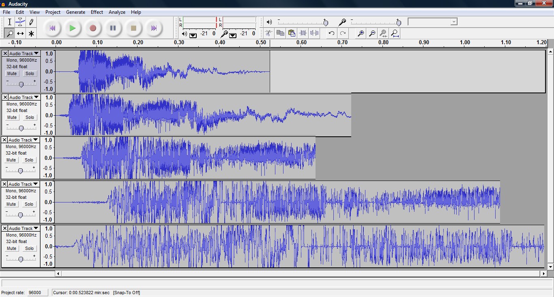This screenshot has width=554, height=297.
Task: Open the input source combo box
Action: (432, 22)
